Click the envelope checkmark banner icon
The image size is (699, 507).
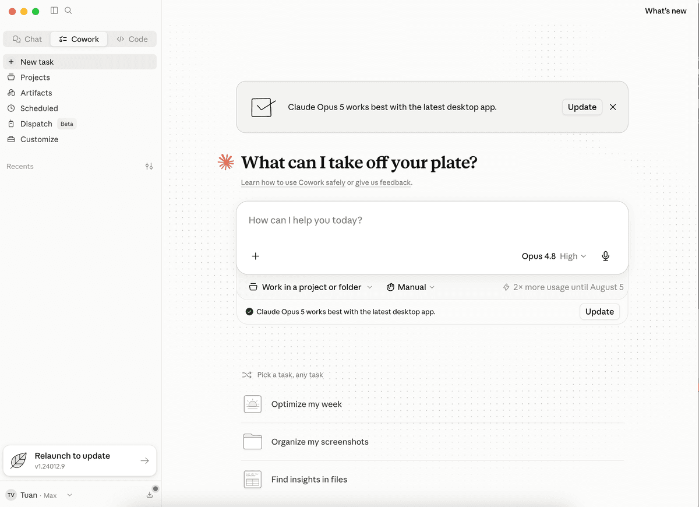click(263, 107)
